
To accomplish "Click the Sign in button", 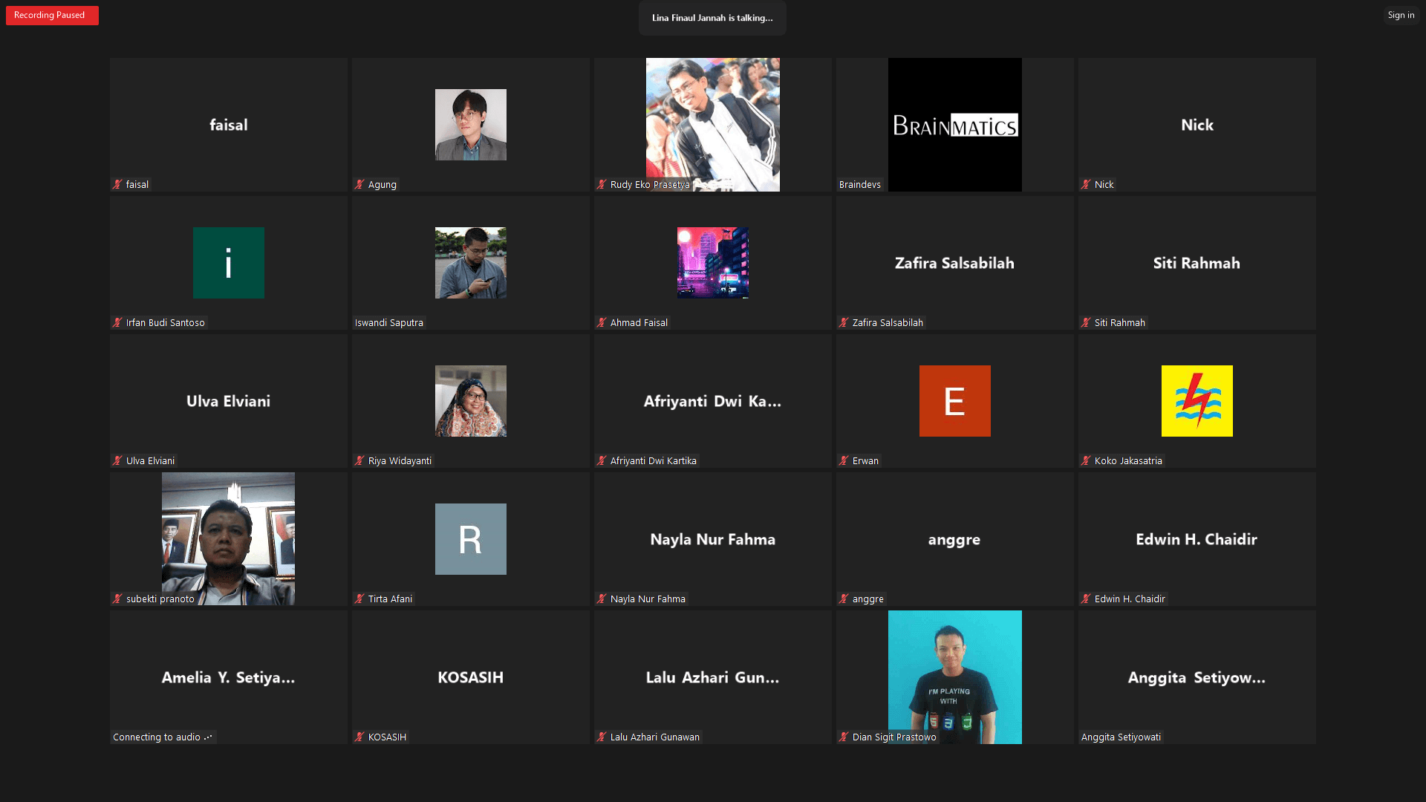I will pos(1401,15).
